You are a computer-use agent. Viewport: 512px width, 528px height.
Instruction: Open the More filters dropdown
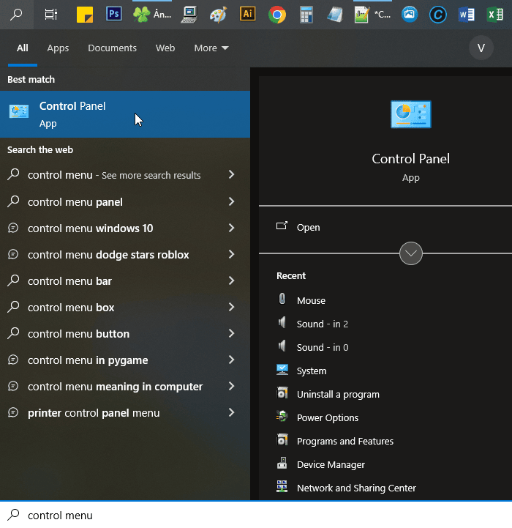(x=211, y=48)
